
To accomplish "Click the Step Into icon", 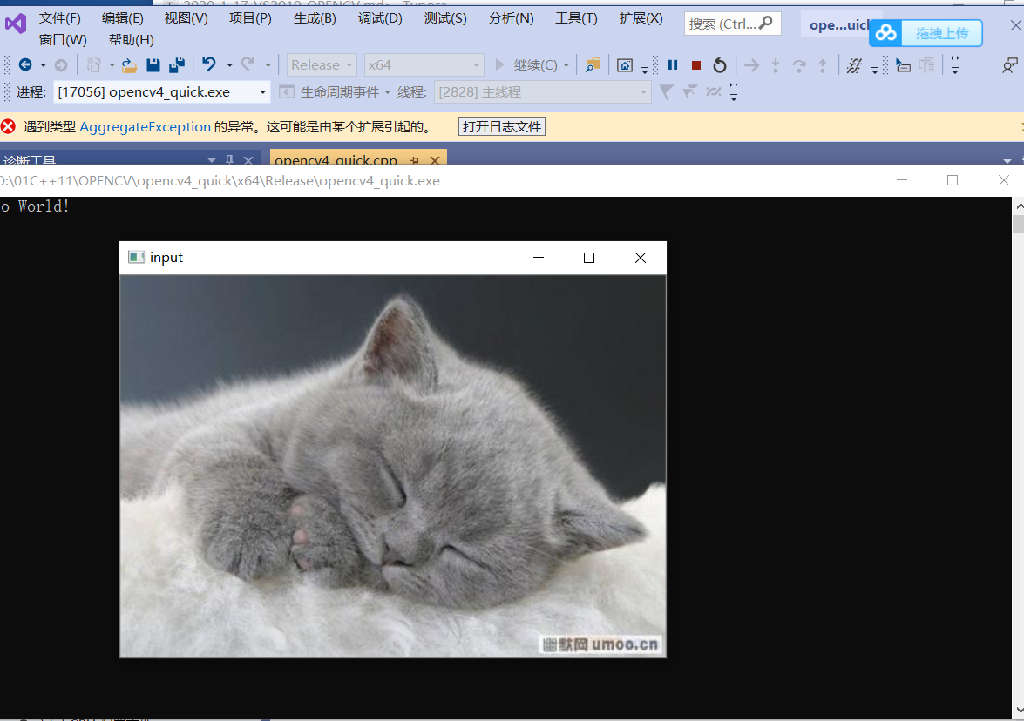I will click(775, 64).
